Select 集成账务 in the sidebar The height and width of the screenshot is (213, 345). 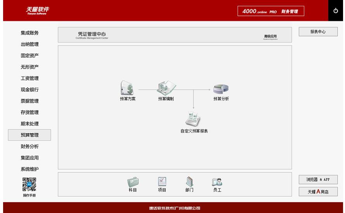pos(29,33)
